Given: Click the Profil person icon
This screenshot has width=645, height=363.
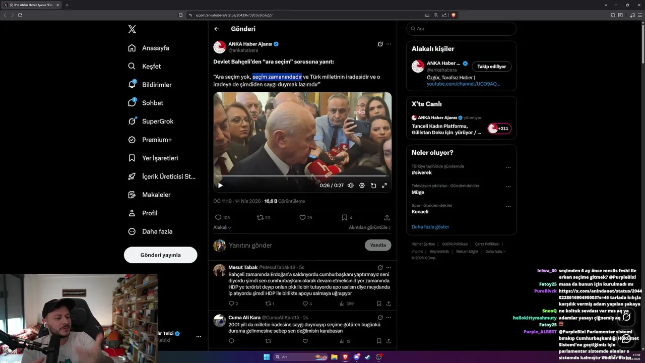Looking at the screenshot, I should pyautogui.click(x=132, y=213).
